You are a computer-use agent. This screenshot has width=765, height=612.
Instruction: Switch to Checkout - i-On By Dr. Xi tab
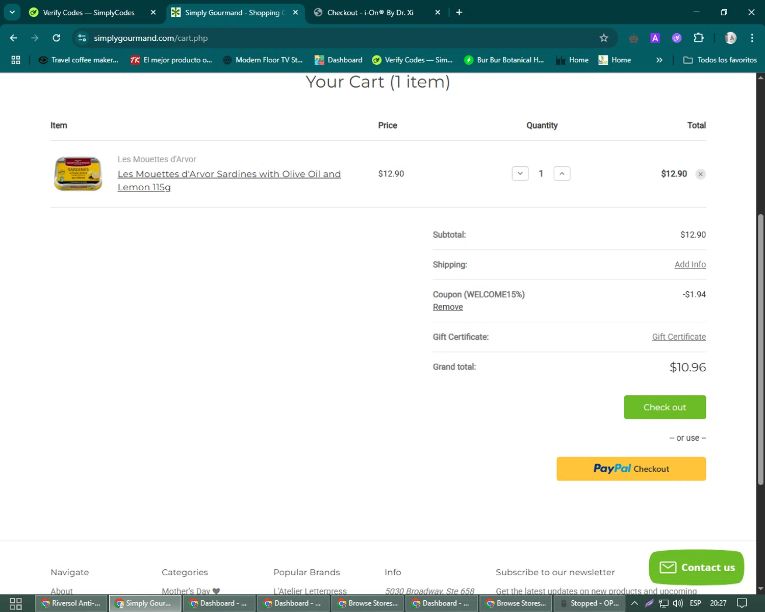370,12
